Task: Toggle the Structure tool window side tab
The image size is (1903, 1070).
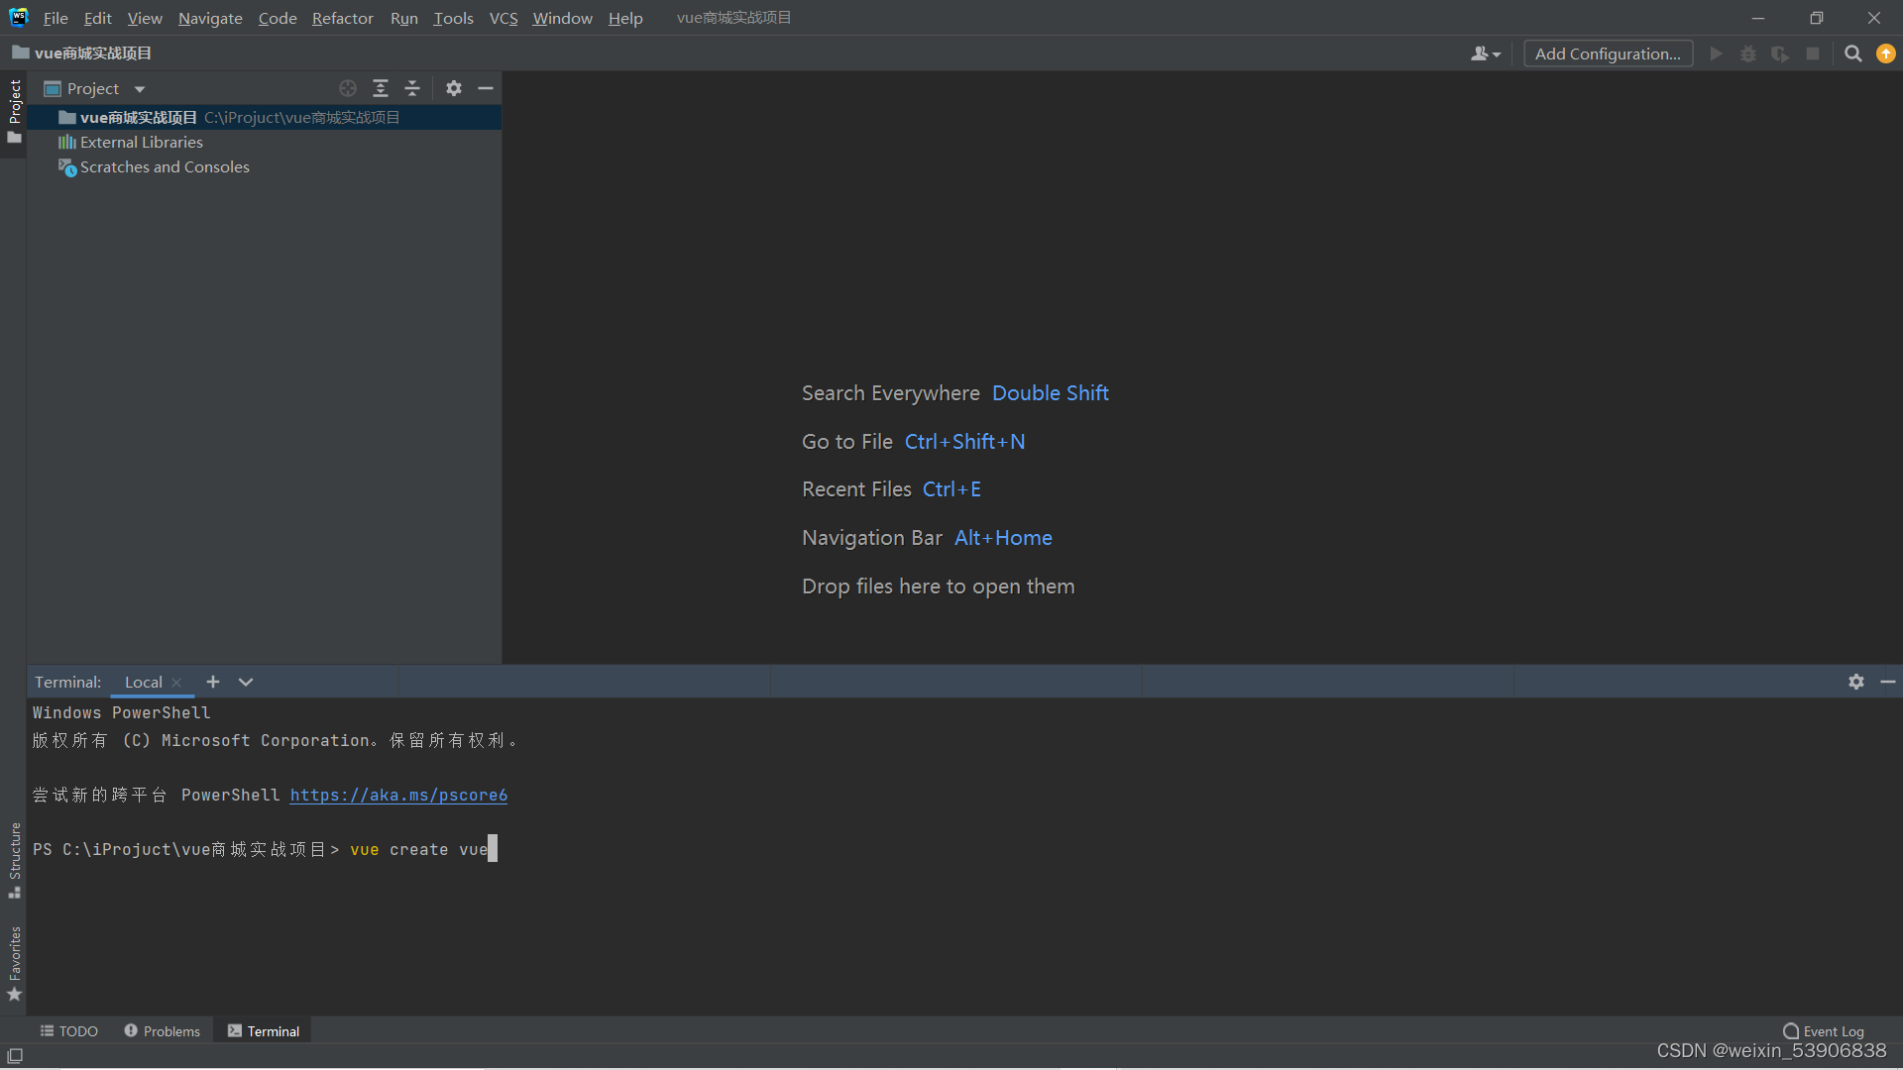Action: click(x=14, y=859)
